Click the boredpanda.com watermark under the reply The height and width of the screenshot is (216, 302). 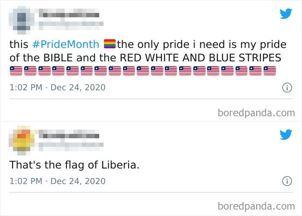pos(257,206)
